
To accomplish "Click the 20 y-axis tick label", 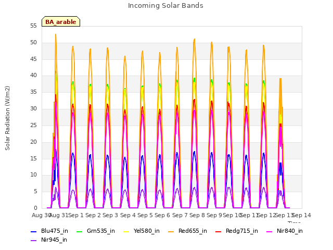I will tap(33, 142).
